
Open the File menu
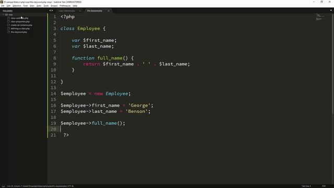click(3, 6)
